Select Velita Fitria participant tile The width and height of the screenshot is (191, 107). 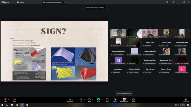coord(150,42)
